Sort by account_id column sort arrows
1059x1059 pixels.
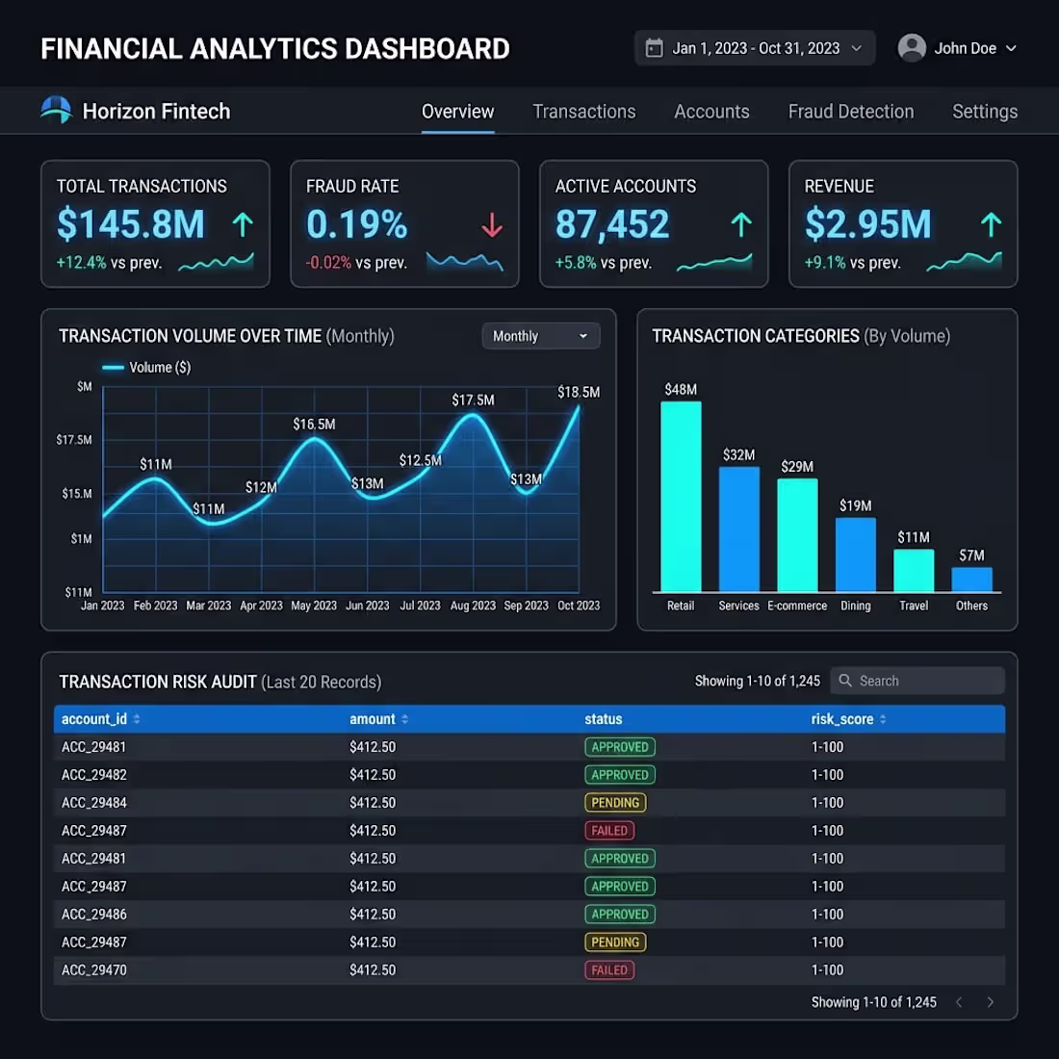click(137, 719)
